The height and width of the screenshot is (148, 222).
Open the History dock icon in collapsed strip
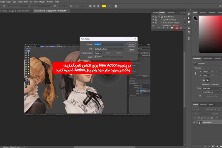pyautogui.click(x=189, y=14)
